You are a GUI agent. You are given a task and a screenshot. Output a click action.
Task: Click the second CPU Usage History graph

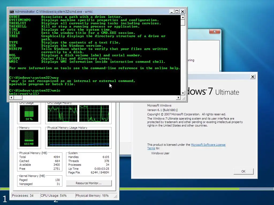click(94, 113)
